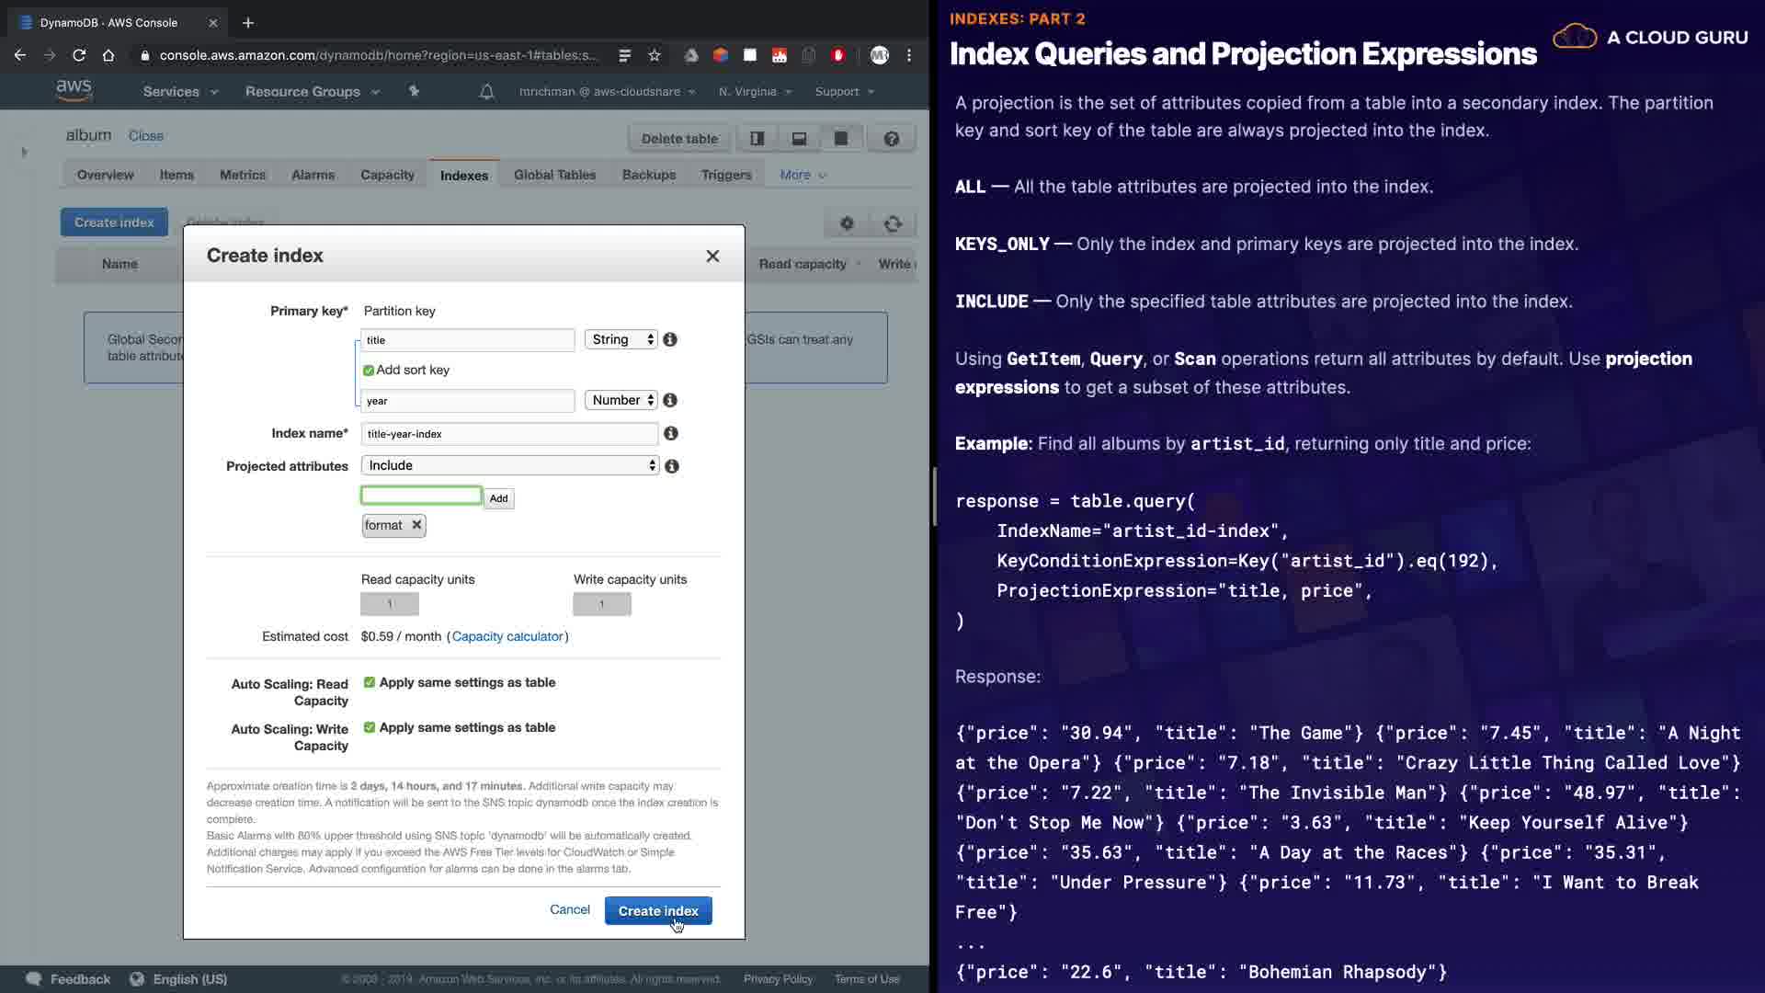Switch to the Global Tables tab
The image size is (1765, 993).
click(554, 175)
